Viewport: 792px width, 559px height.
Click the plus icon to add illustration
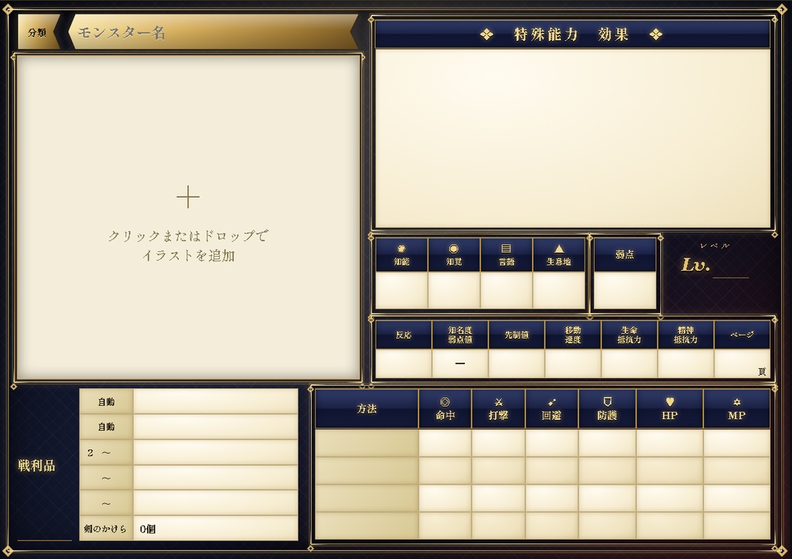[x=188, y=197]
